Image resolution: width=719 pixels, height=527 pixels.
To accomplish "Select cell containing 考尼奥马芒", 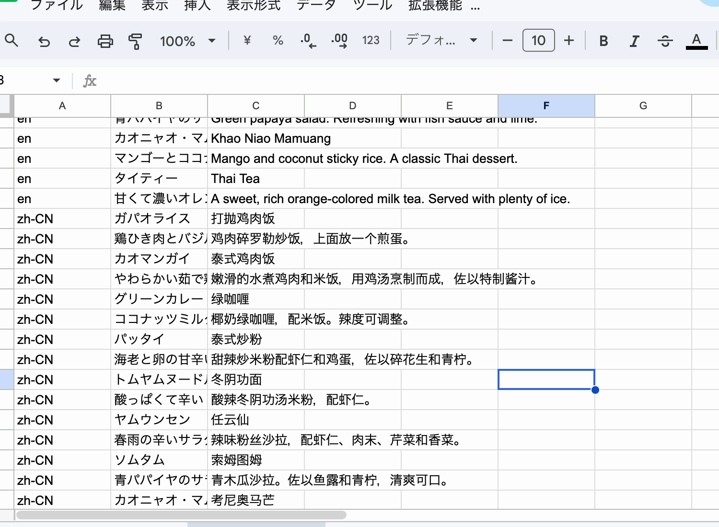I will pos(256,500).
